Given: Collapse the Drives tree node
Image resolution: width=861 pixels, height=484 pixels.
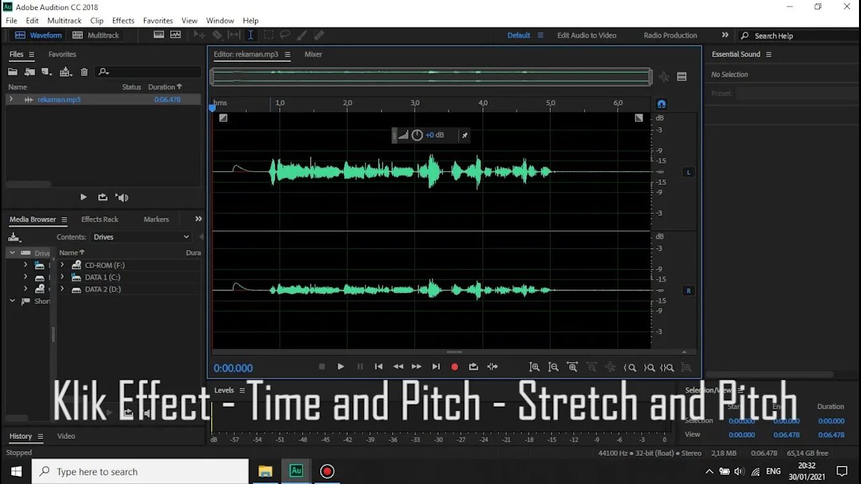Looking at the screenshot, I should click(12, 253).
